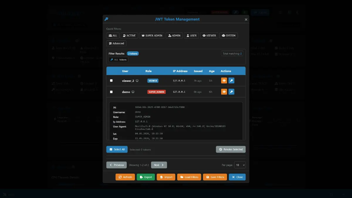Screen dimensions: 352x198
Task: View token details for viewer_2
Action: tap(224, 81)
